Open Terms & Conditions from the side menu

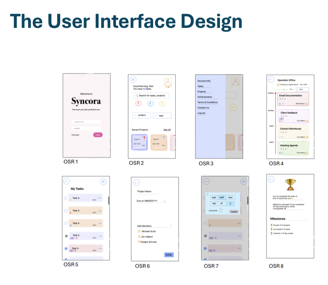(207, 102)
